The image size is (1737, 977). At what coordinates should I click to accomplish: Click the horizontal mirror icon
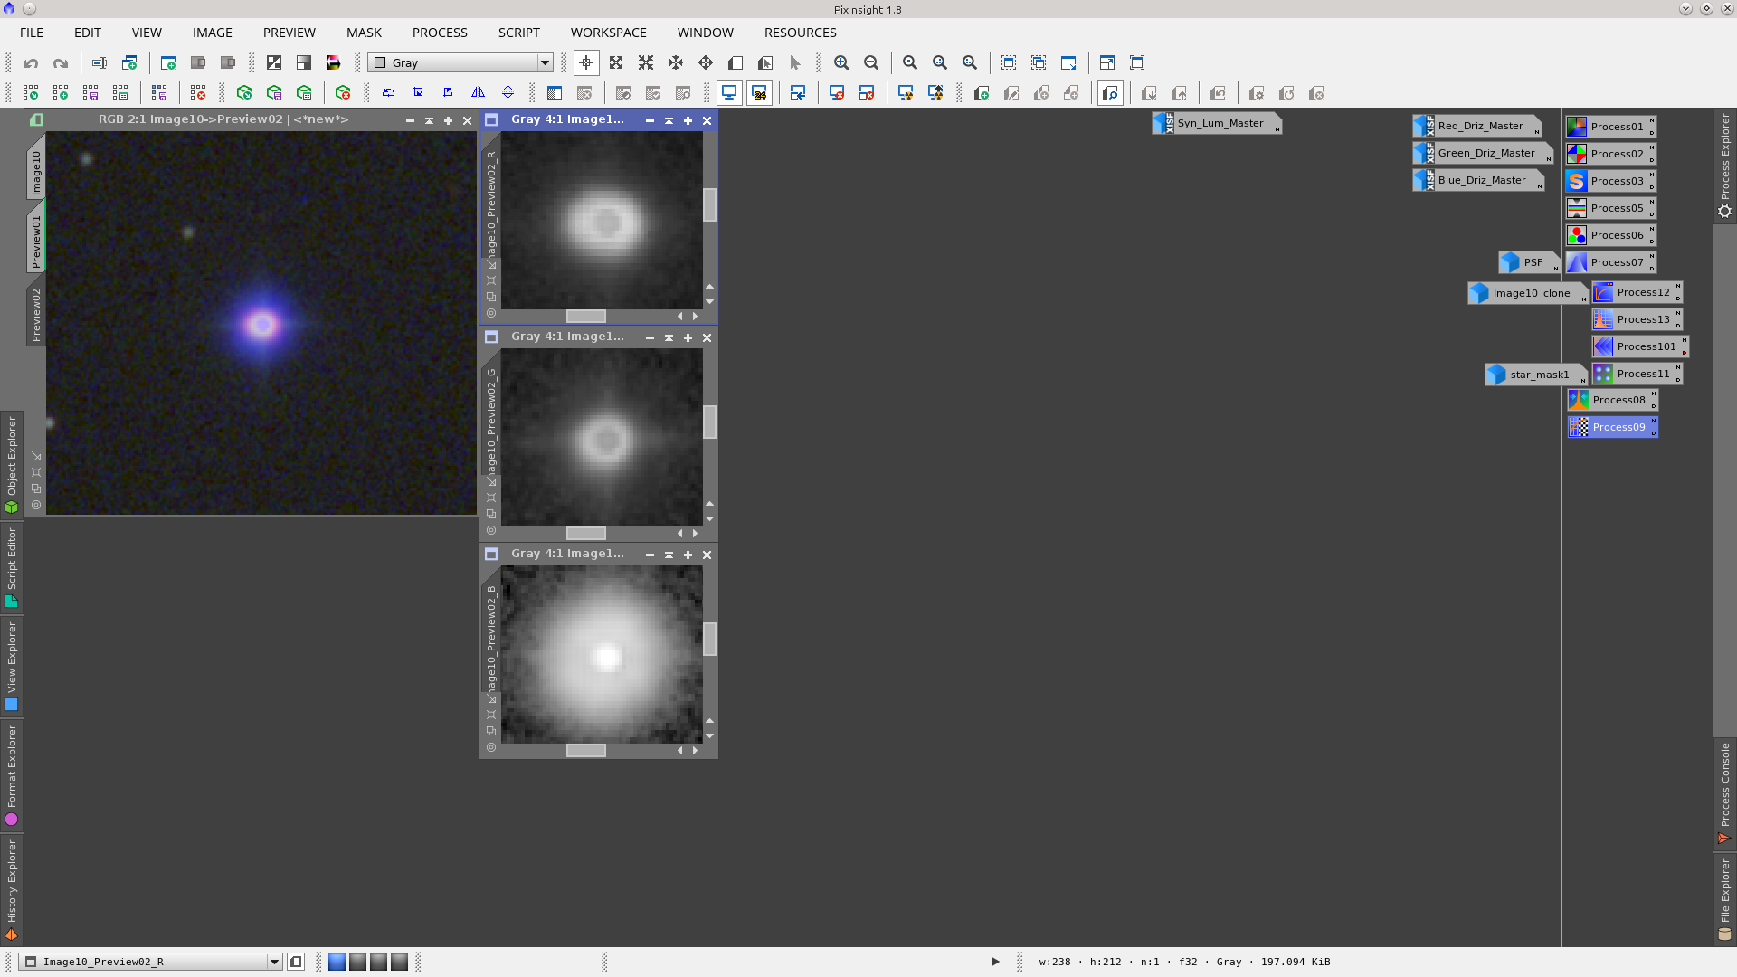point(478,92)
